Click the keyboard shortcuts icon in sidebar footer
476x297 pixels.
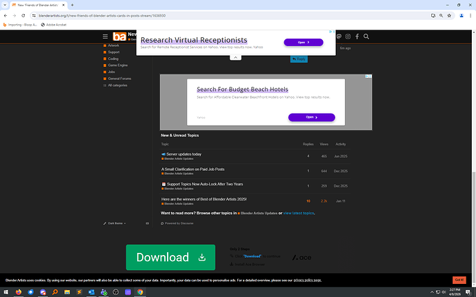(x=147, y=223)
